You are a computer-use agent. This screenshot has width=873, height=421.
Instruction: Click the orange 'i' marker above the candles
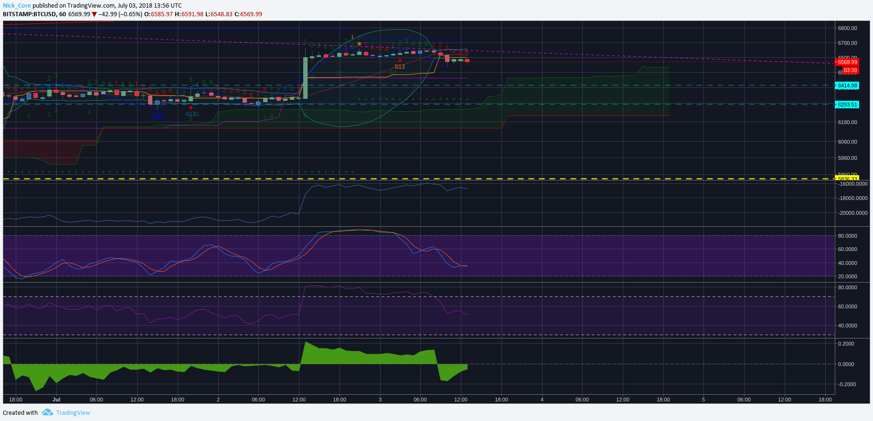click(352, 37)
